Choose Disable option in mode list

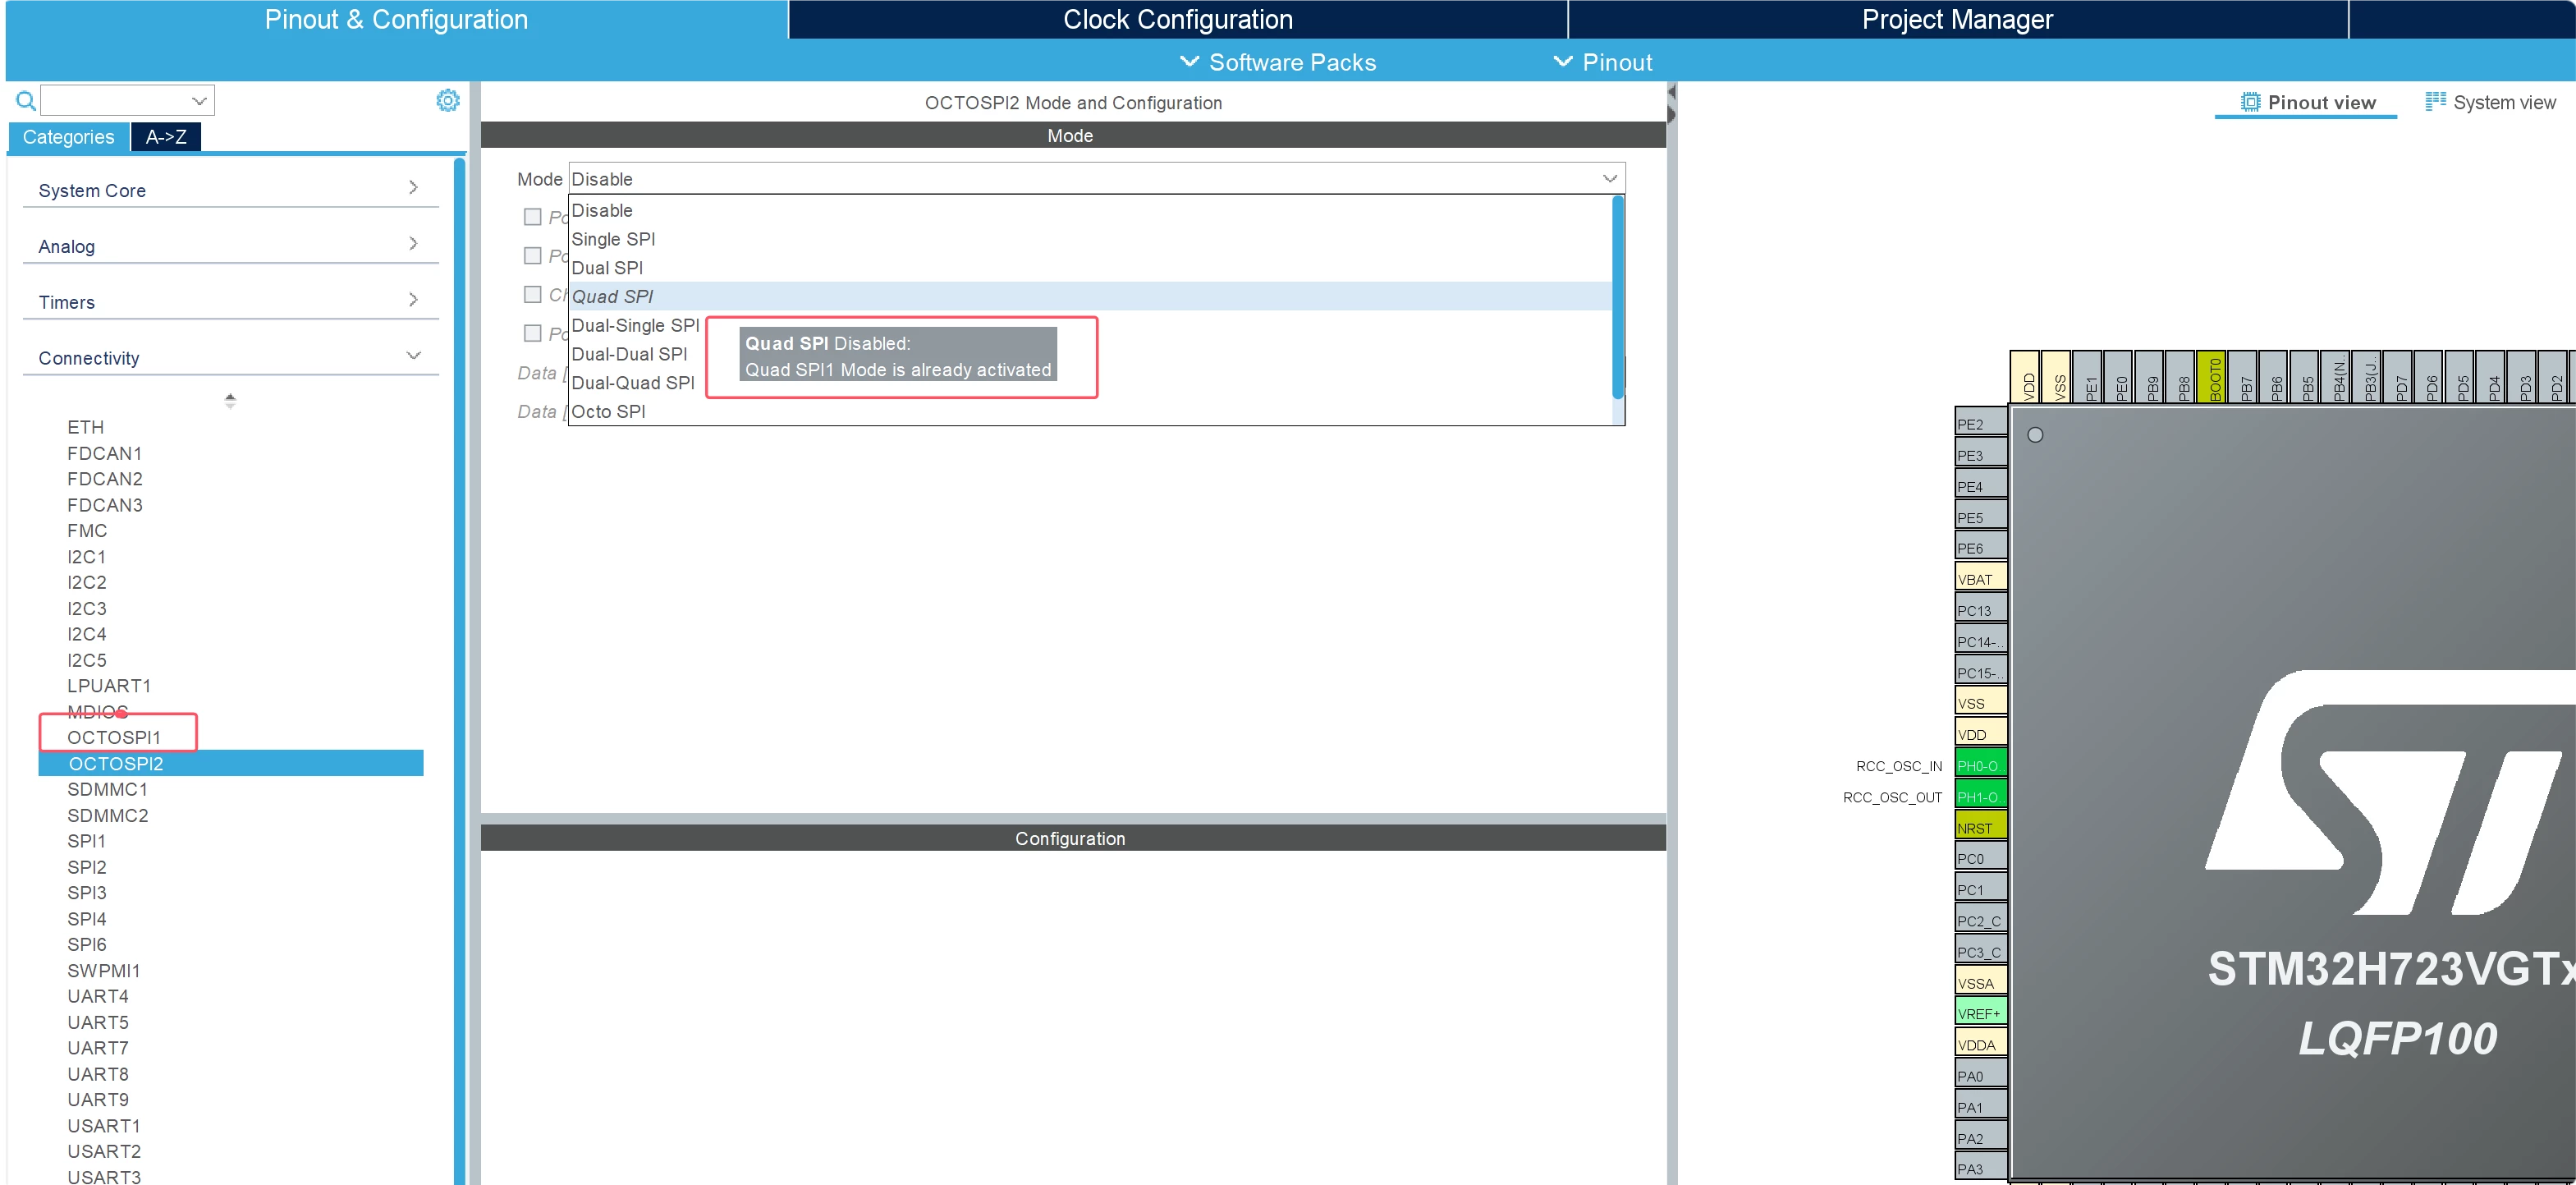point(1090,210)
